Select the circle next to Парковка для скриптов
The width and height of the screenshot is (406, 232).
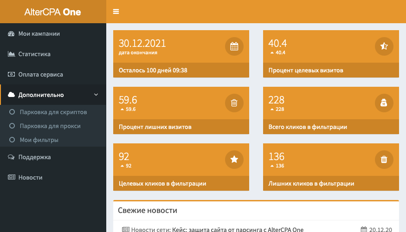(x=12, y=112)
